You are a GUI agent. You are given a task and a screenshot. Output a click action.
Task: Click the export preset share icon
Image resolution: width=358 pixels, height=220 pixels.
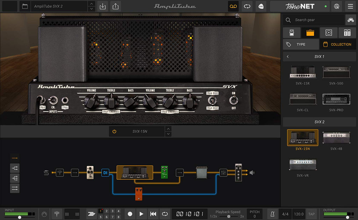tap(115, 6)
